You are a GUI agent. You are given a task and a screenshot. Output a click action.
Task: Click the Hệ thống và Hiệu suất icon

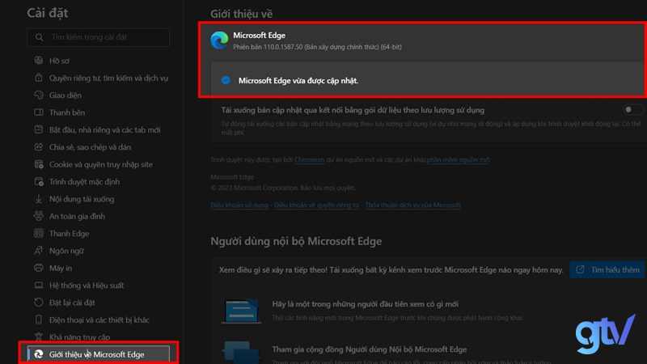coord(38,286)
